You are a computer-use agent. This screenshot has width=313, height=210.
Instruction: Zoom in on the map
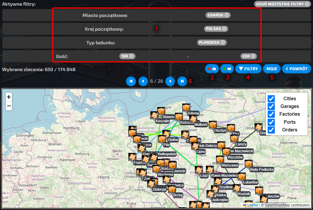(9, 97)
